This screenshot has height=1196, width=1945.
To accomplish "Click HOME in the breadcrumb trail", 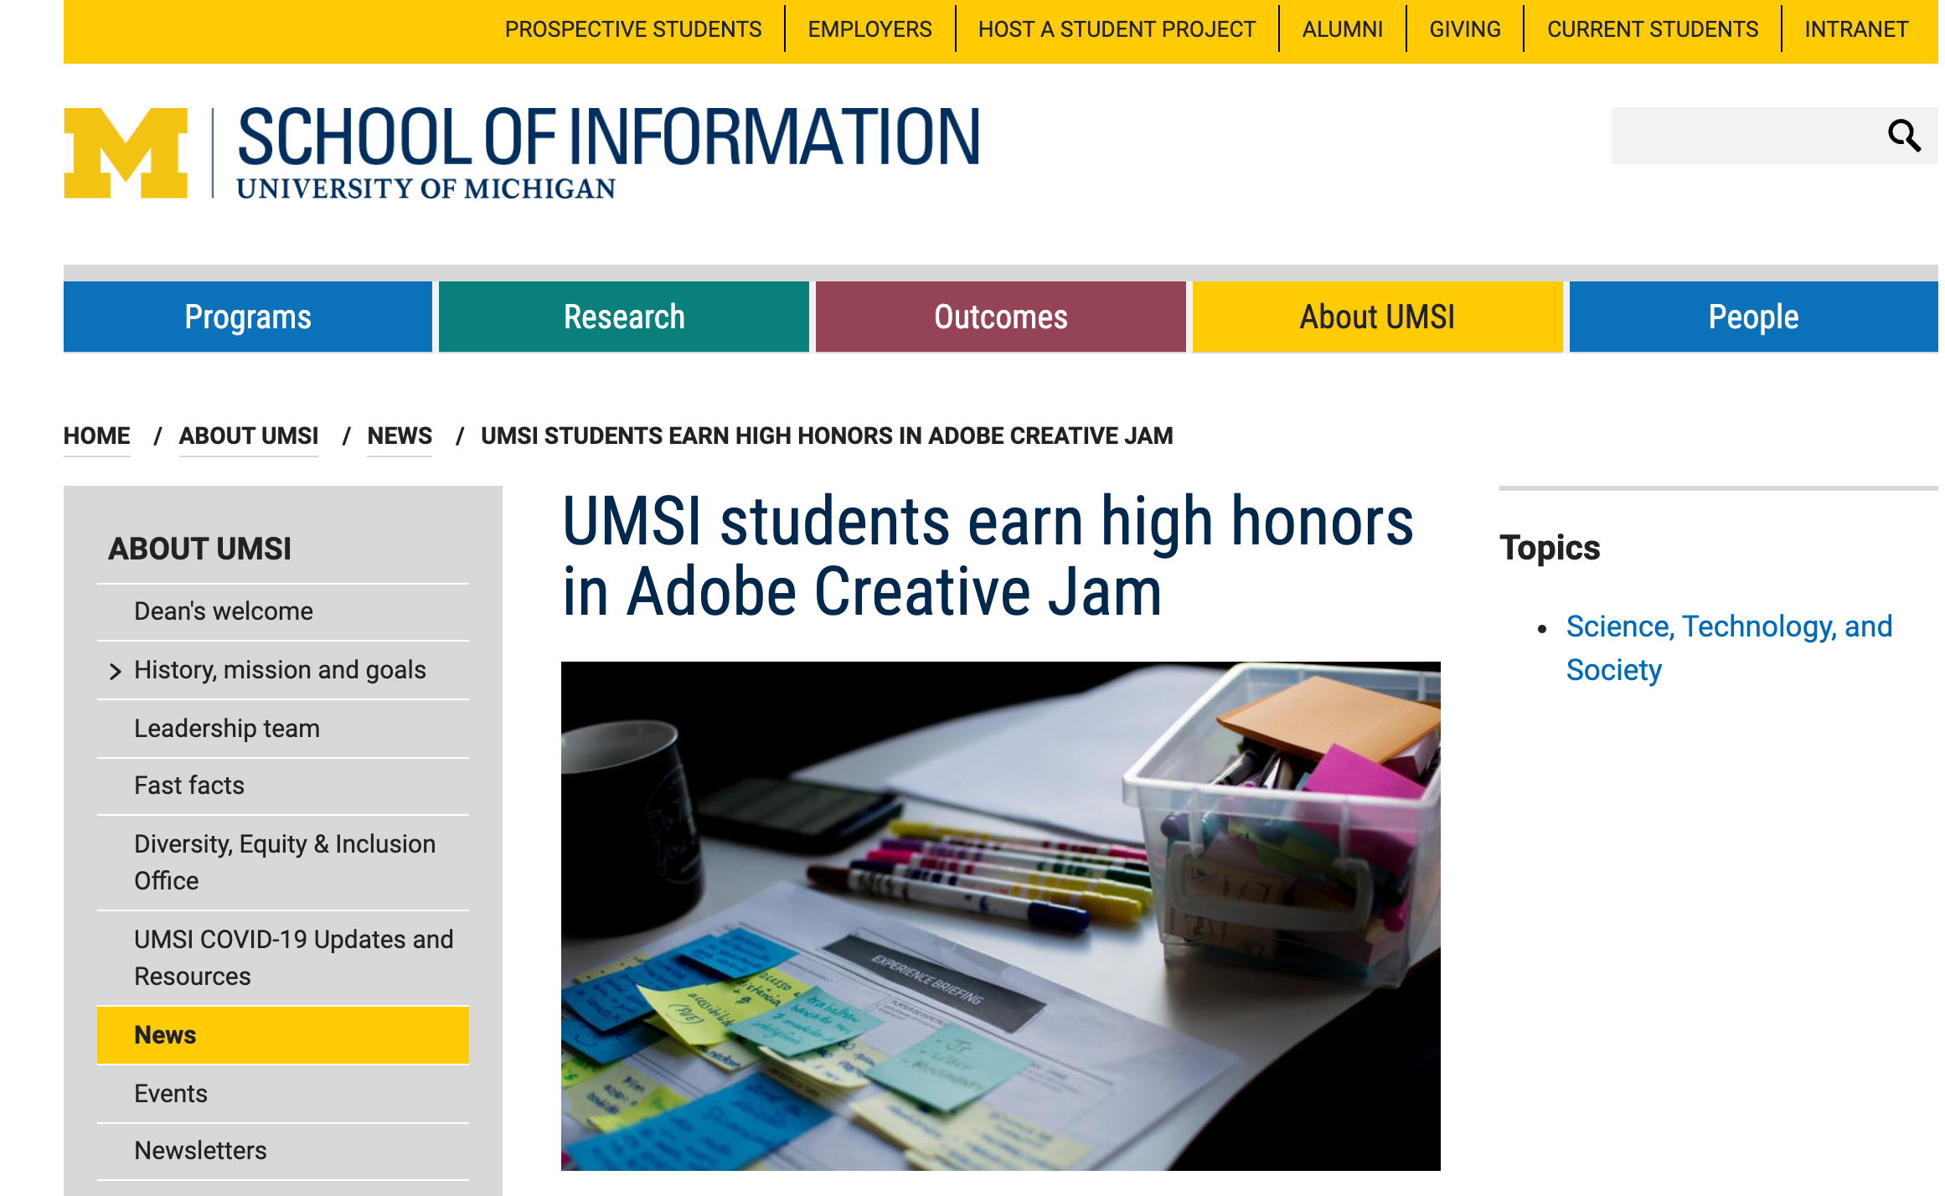I will pyautogui.click(x=96, y=436).
